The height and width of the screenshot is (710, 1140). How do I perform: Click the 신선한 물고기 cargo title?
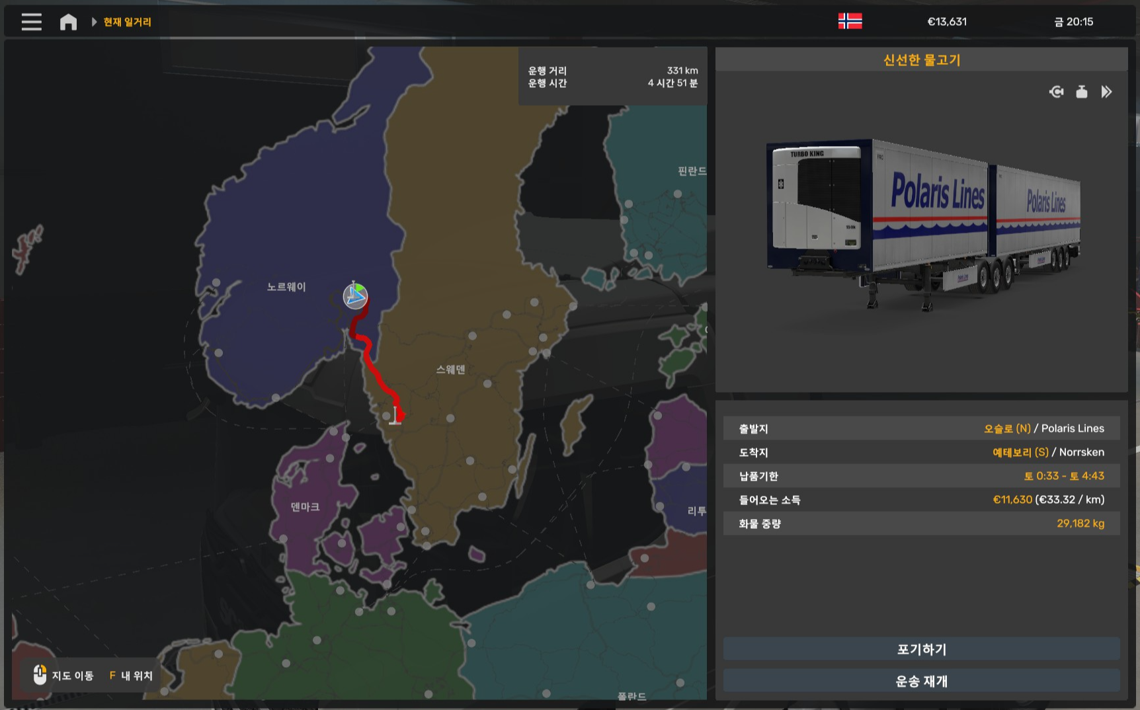pos(921,60)
